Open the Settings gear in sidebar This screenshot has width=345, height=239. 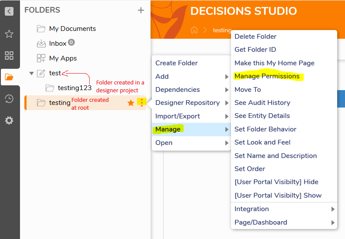pos(9,121)
